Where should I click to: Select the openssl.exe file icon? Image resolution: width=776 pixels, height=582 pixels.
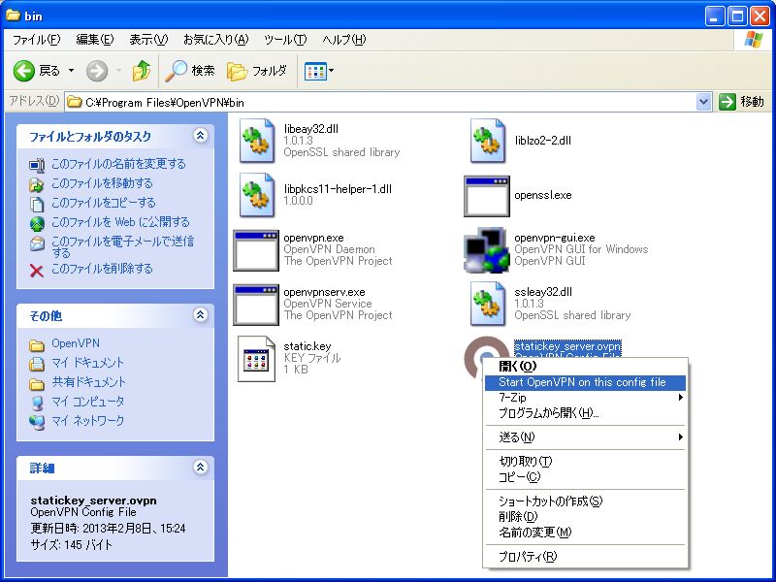click(x=487, y=196)
